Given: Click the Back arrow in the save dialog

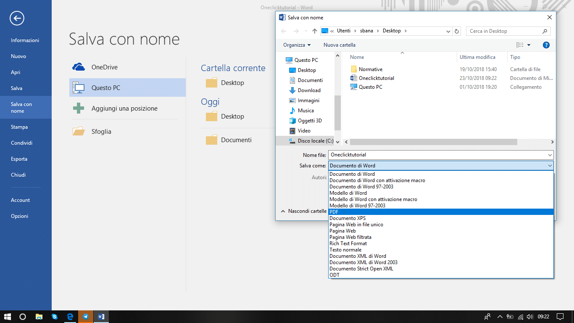Looking at the screenshot, I should coord(284,31).
